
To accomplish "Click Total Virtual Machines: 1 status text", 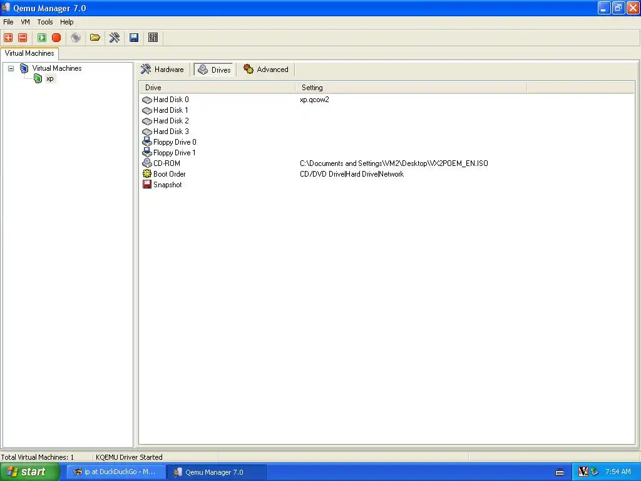I will click(37, 457).
